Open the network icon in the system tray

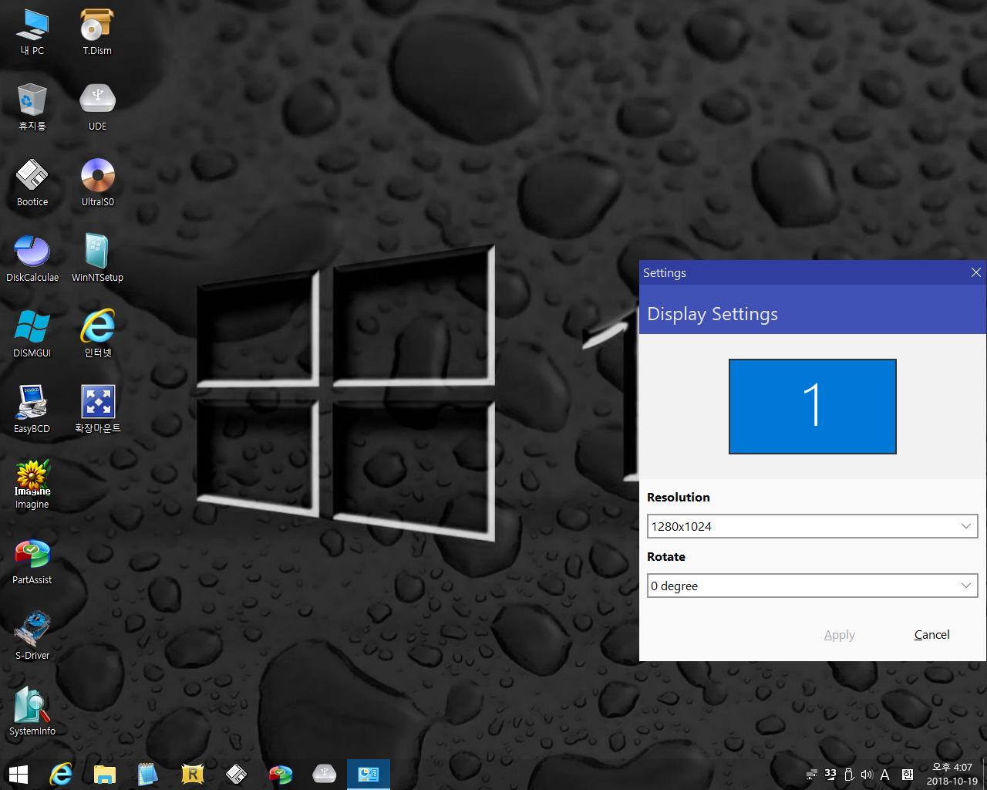(x=812, y=775)
